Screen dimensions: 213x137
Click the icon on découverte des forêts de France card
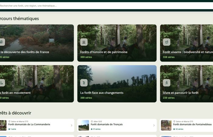(2, 42)
